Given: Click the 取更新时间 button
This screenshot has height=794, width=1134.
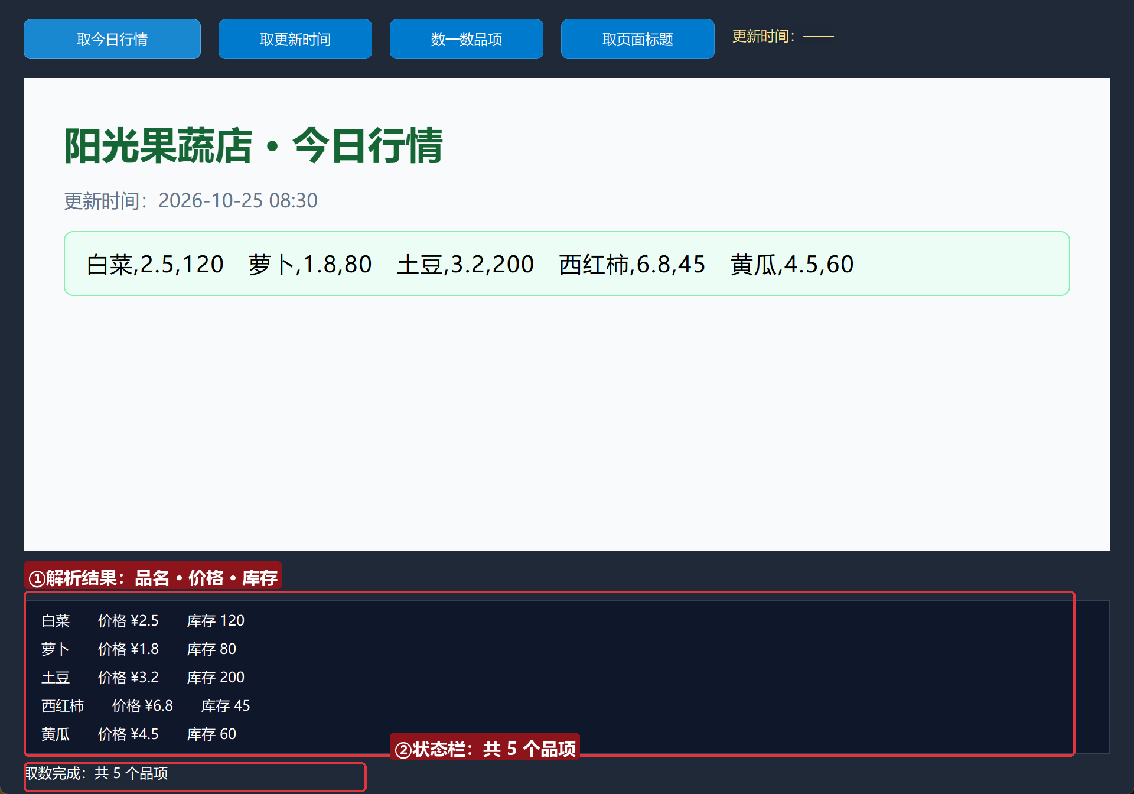Looking at the screenshot, I should pos(295,39).
